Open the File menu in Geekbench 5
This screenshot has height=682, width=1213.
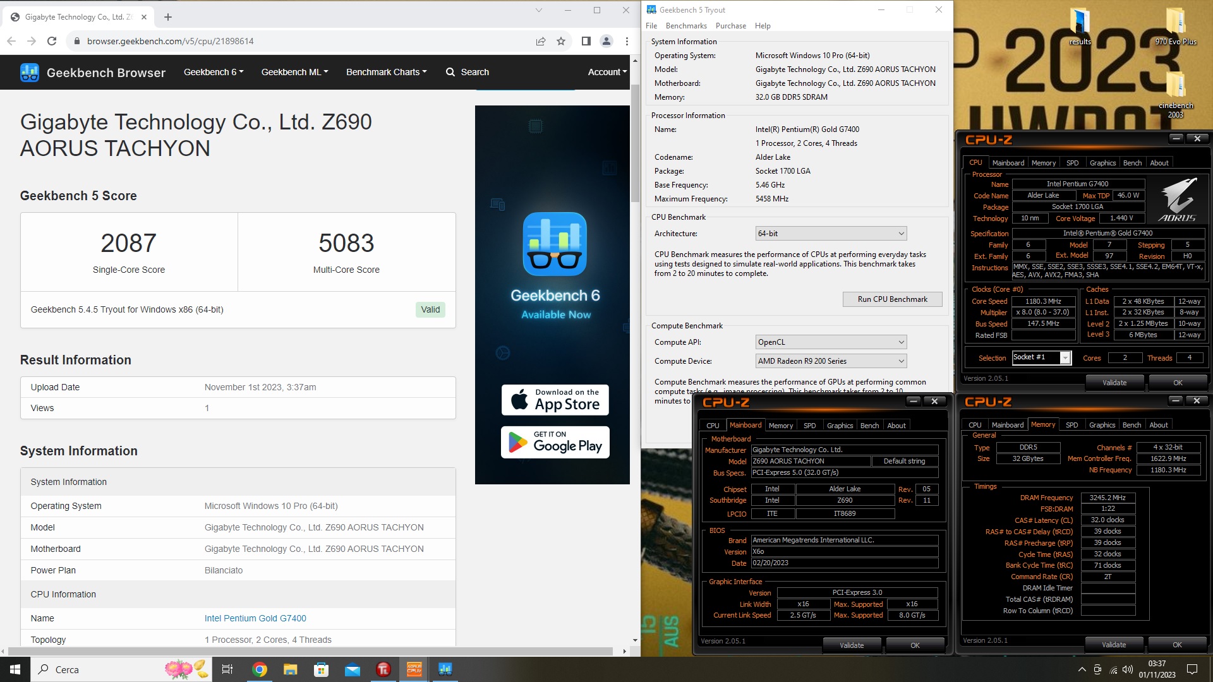point(651,26)
